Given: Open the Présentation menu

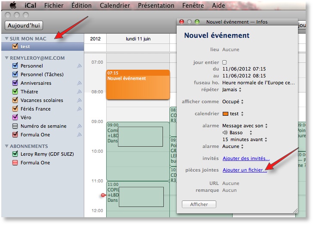Looking at the screenshot, I should point(156,6).
